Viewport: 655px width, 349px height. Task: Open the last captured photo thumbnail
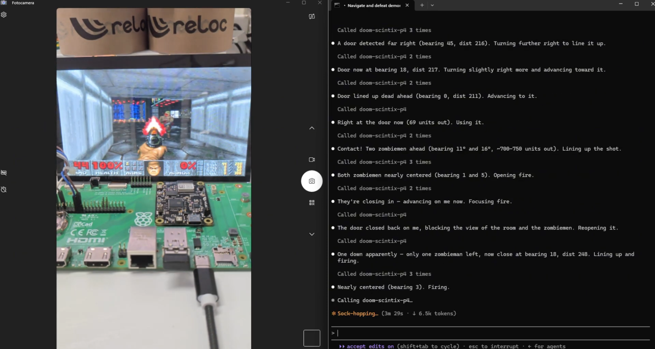(312, 338)
